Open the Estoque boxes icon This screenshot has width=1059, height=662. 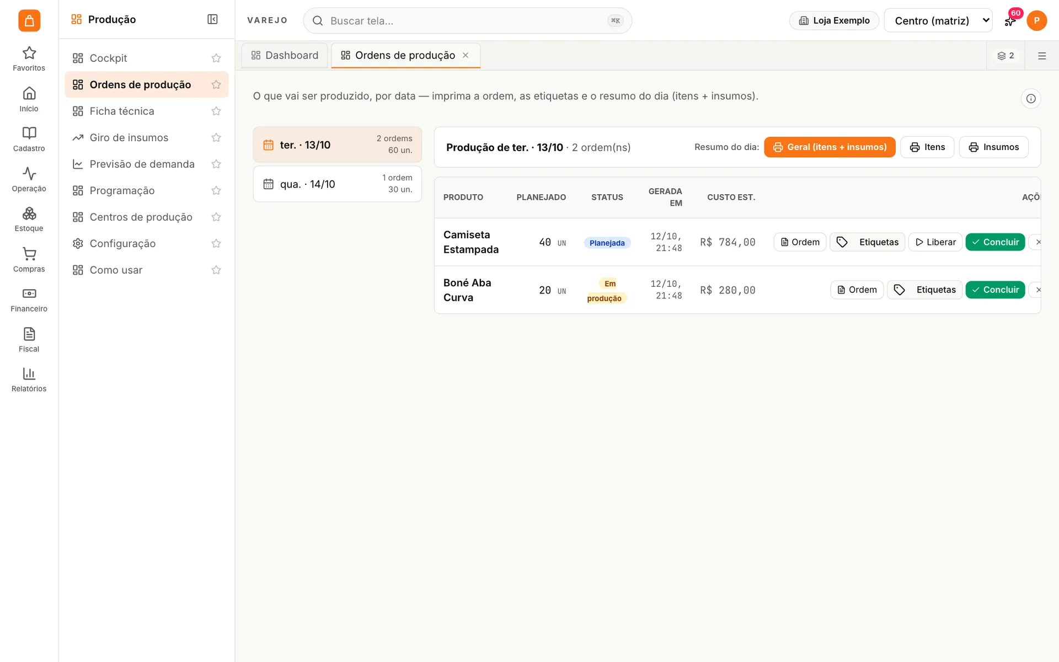pyautogui.click(x=29, y=220)
